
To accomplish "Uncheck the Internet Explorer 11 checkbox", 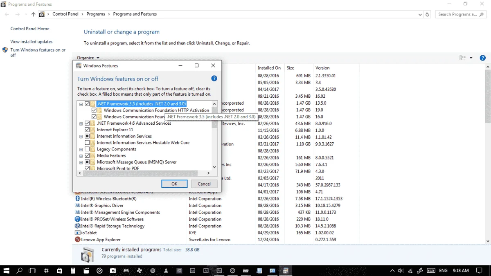I will pyautogui.click(x=87, y=130).
